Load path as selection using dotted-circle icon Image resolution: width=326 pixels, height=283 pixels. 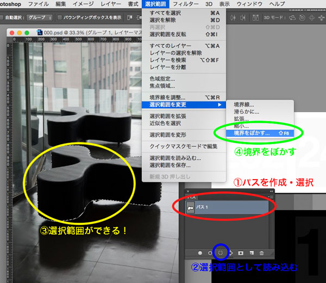221,253
